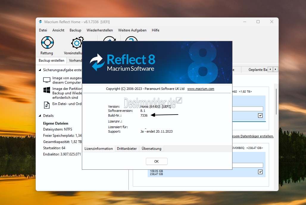
Task: Switch to Drittanbieter tab
Action: click(x=127, y=149)
